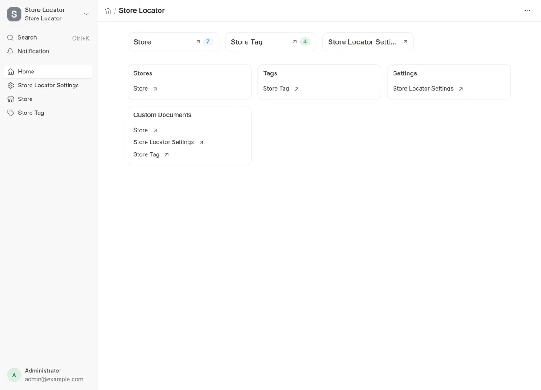
Task: Click the Ctrl+K shortcut hint
Action: (81, 38)
